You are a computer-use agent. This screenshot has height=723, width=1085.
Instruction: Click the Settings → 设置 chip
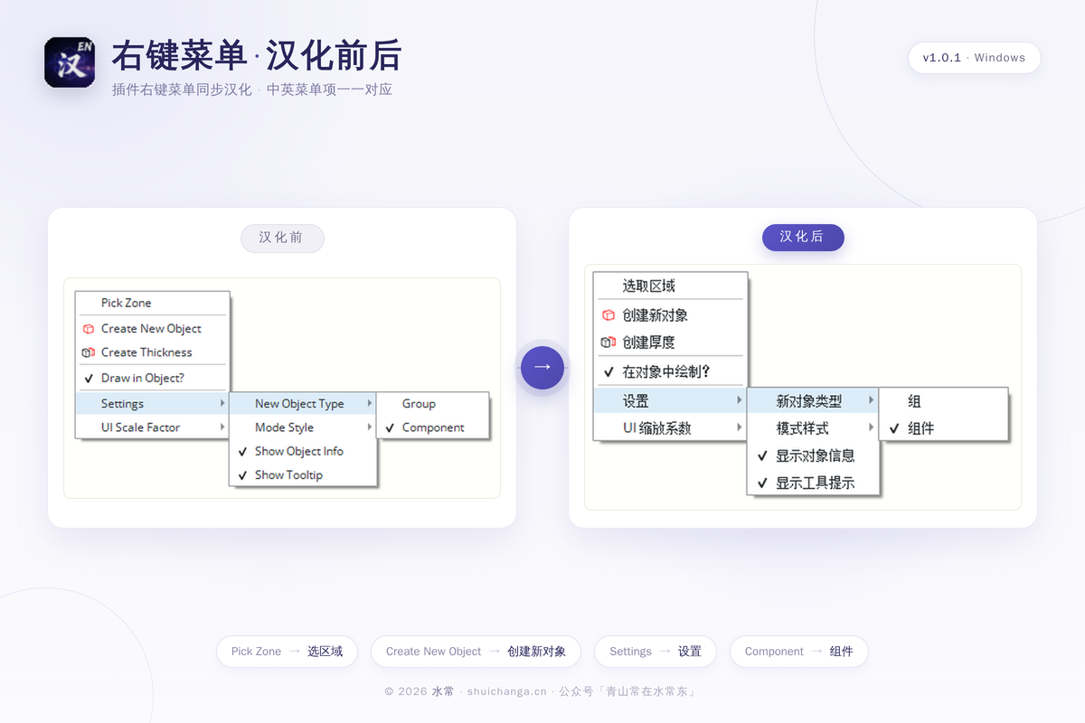point(656,652)
